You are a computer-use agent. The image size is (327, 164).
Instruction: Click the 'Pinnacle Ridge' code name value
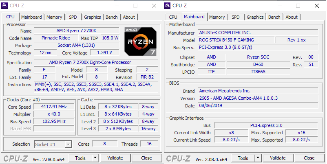(x=56, y=38)
